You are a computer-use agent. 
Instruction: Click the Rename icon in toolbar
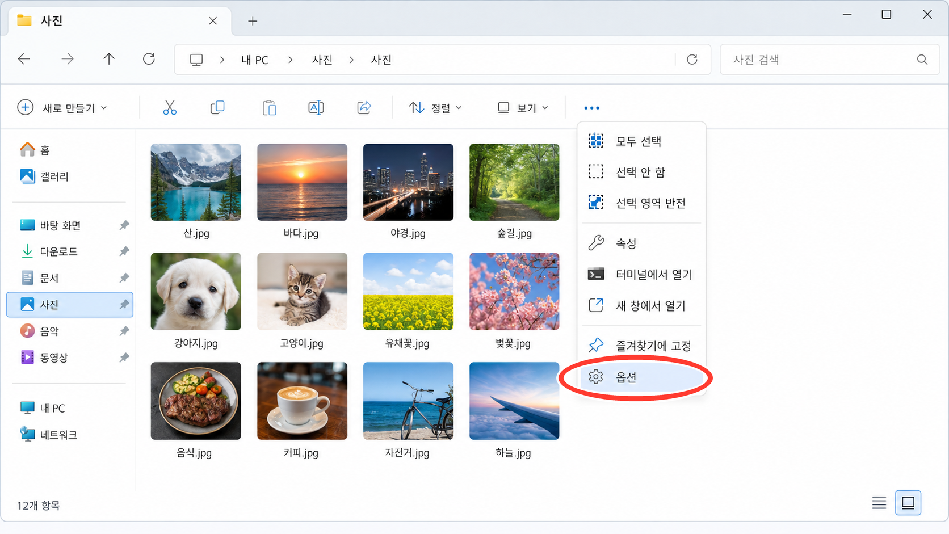tap(316, 107)
